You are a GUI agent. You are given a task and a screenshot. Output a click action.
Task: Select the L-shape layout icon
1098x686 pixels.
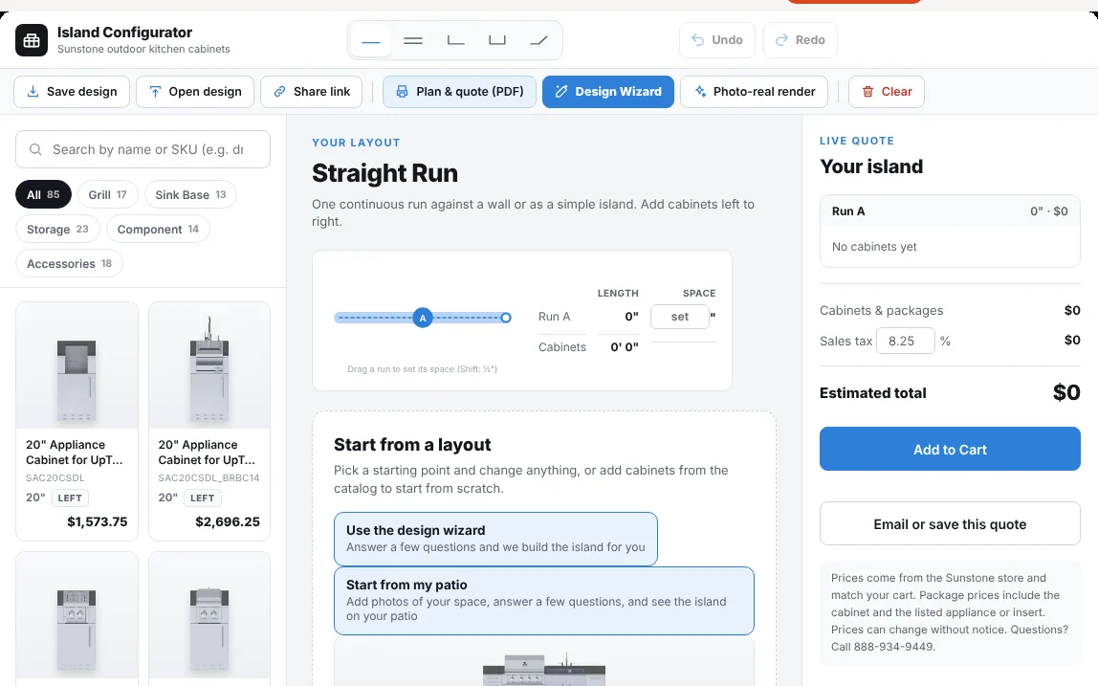click(x=455, y=40)
